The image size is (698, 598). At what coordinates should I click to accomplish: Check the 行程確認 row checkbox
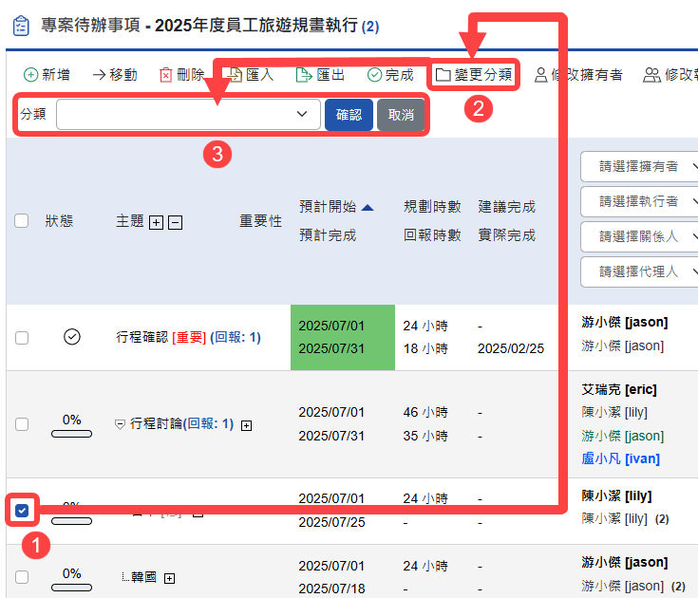coord(22,337)
